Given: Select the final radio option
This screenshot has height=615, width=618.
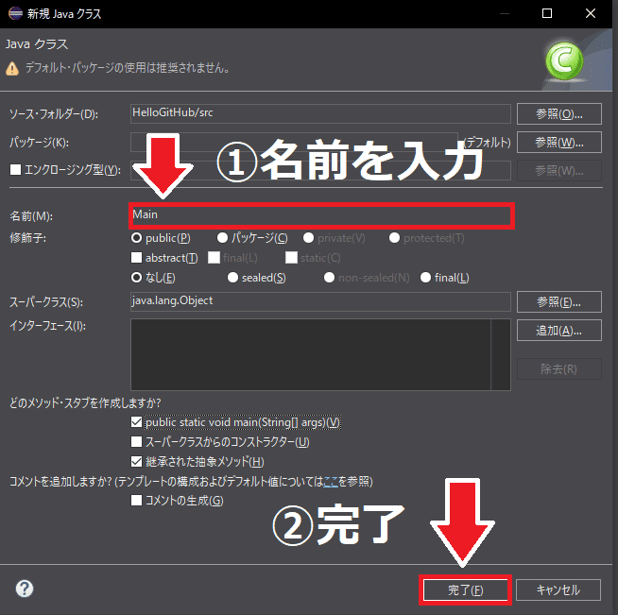Looking at the screenshot, I should tap(426, 278).
